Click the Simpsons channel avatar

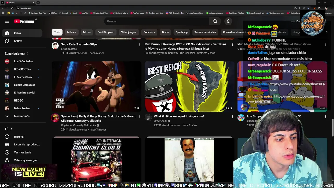tap(241, 118)
